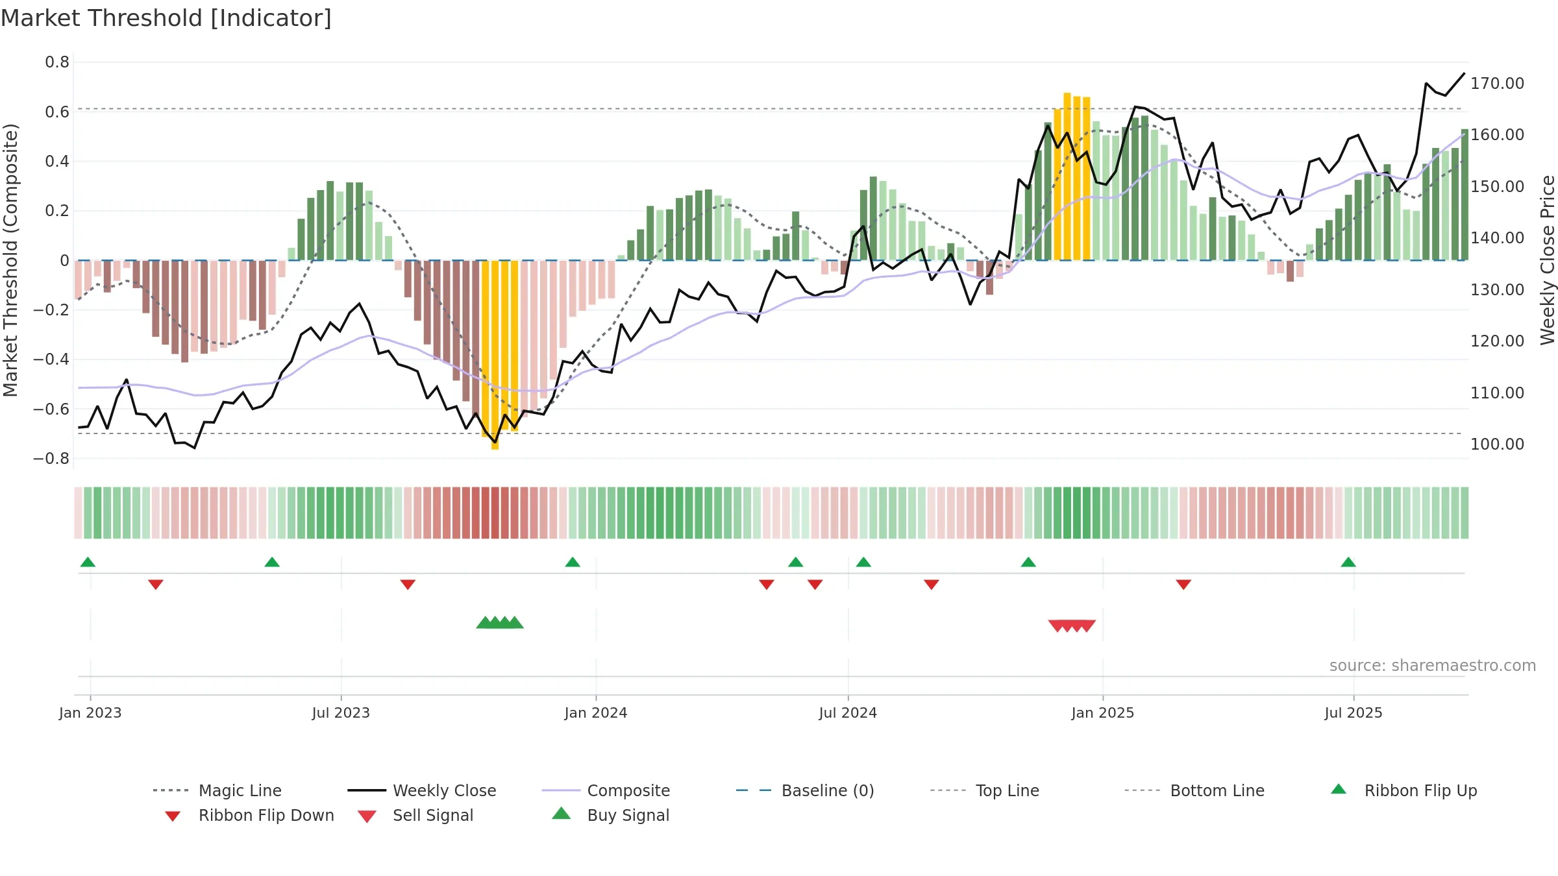Click the red Sell Signal legend triangle
Viewport: 1558px width, 876px height.
click(367, 816)
